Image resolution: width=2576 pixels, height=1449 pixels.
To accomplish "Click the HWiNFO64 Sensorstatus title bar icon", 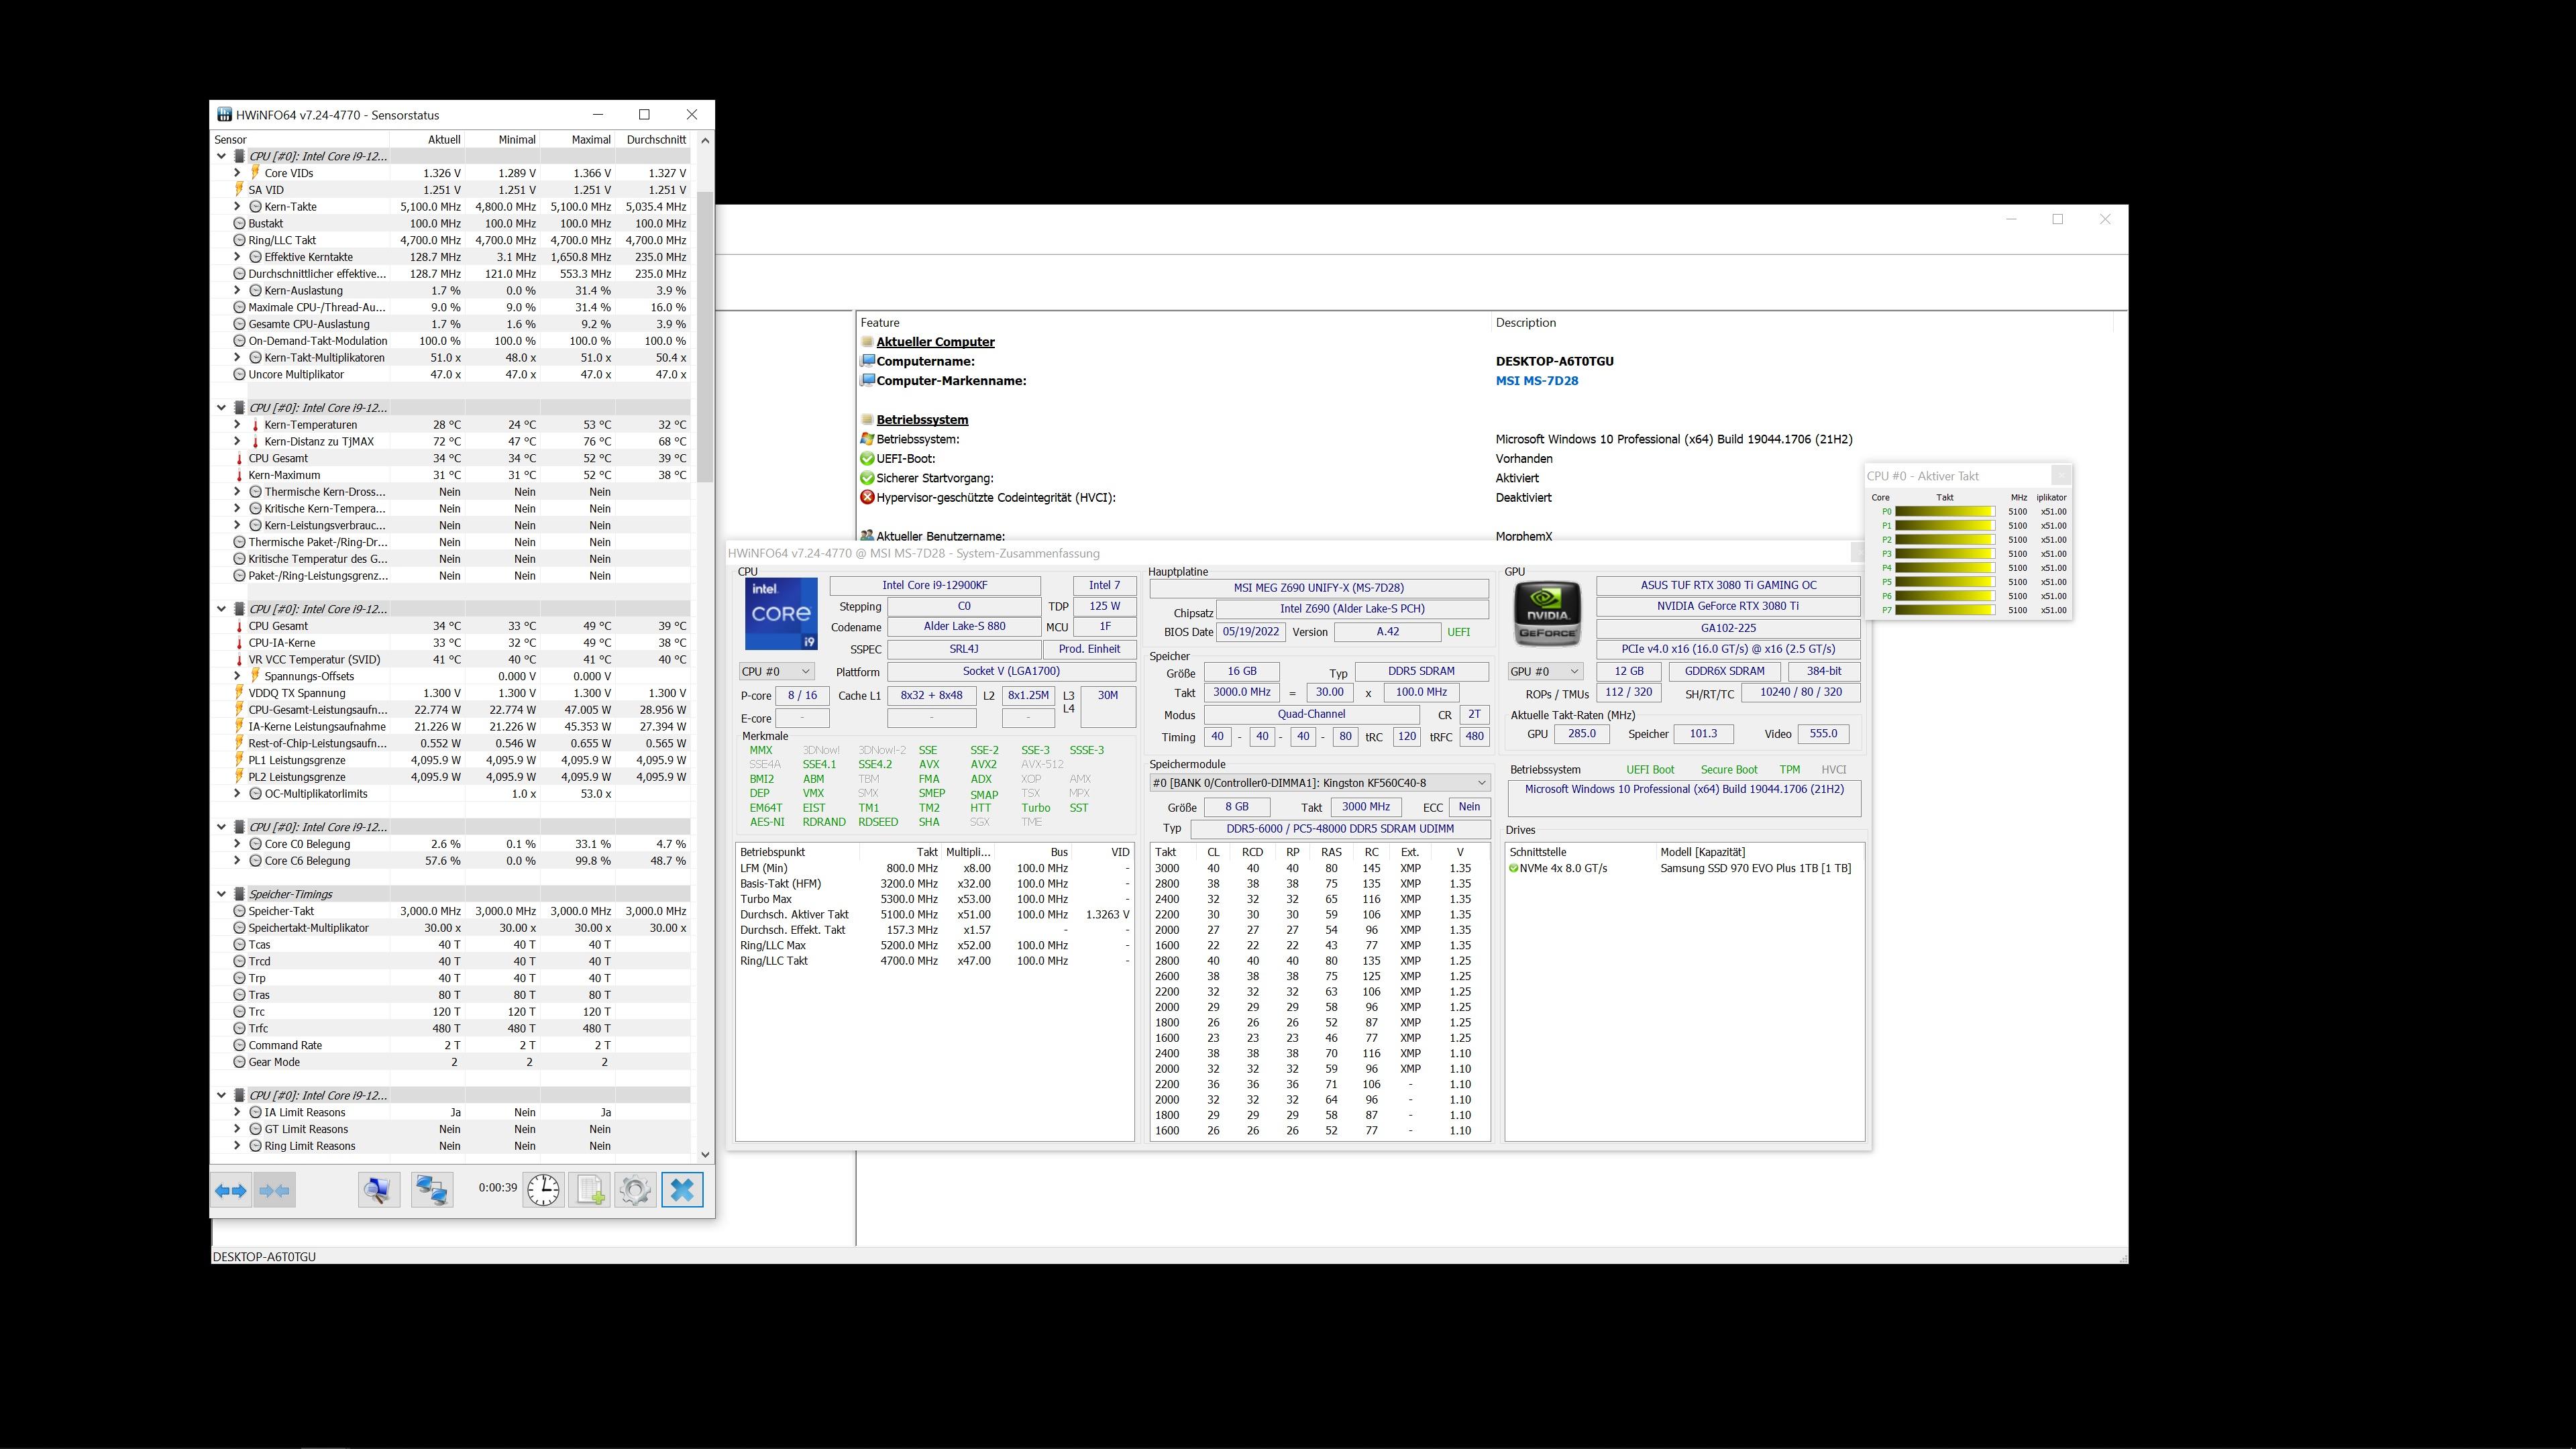I will coord(225,115).
